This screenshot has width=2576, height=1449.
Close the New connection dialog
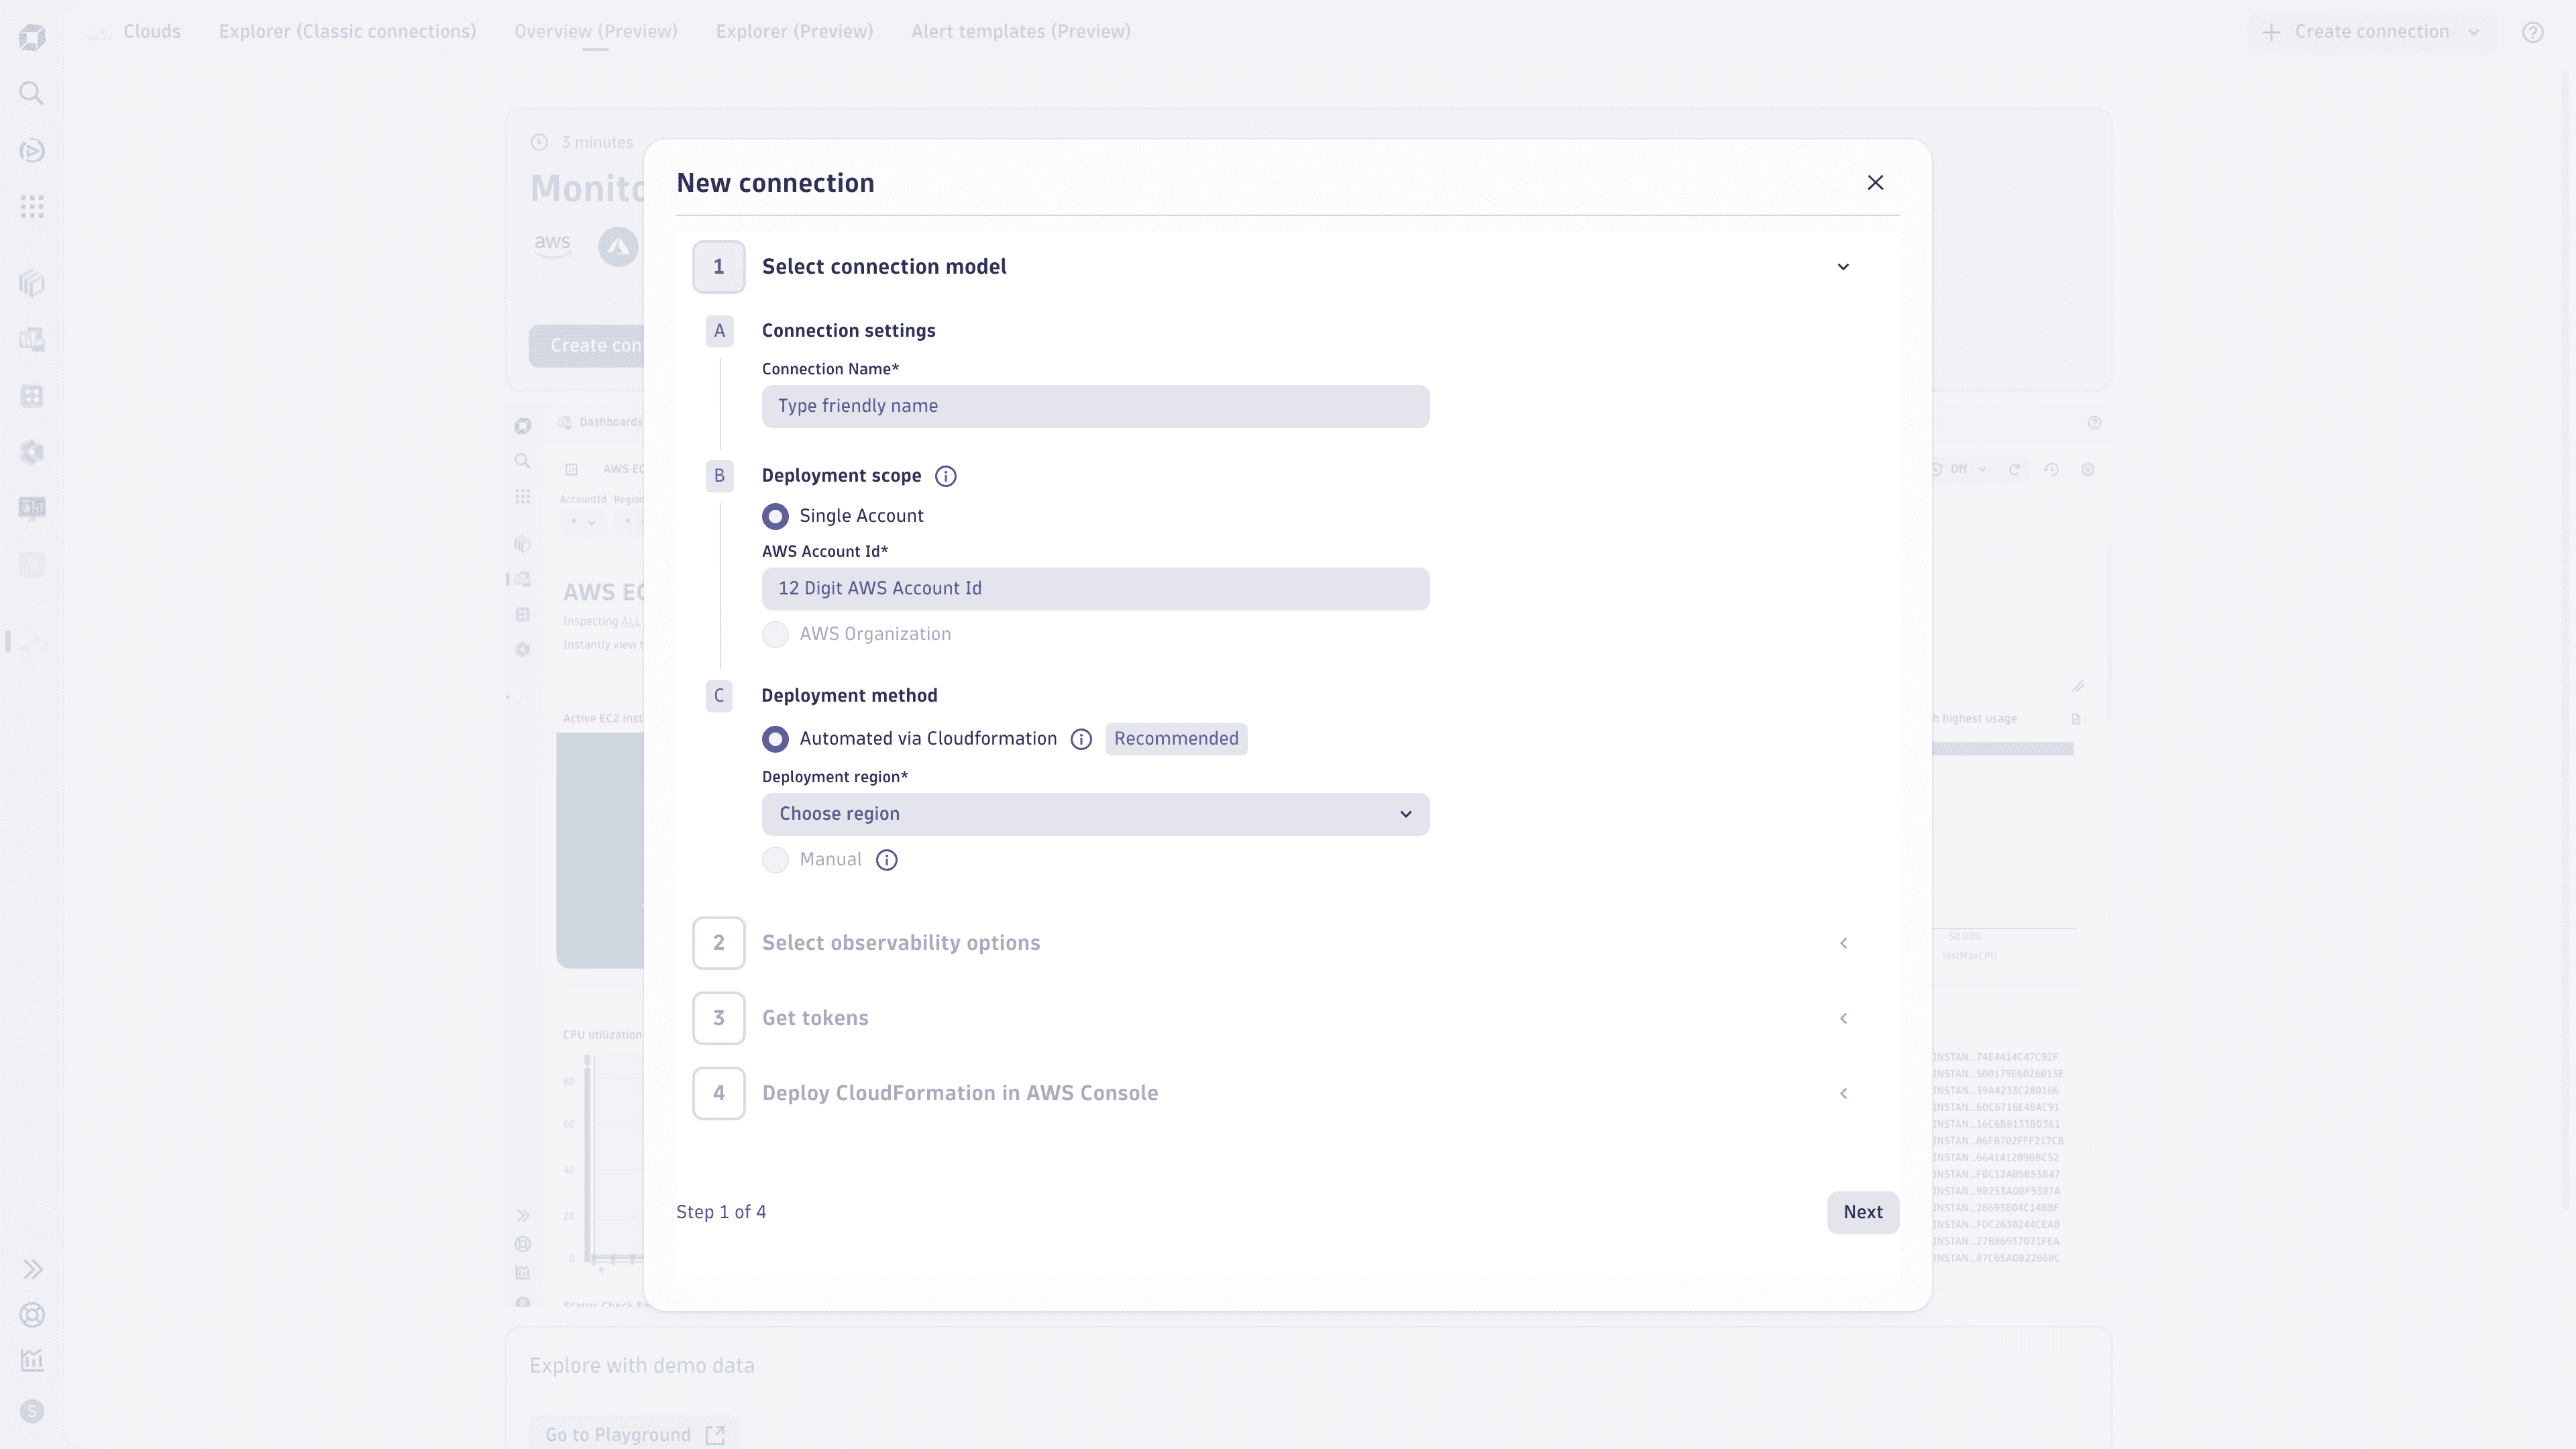tap(1875, 182)
